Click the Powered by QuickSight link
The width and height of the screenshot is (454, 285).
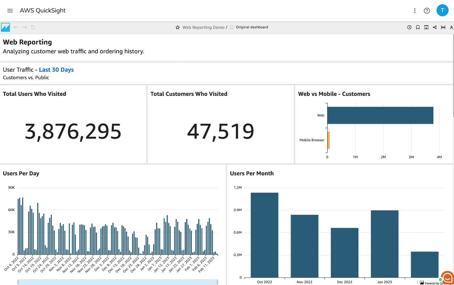pyautogui.click(x=432, y=283)
